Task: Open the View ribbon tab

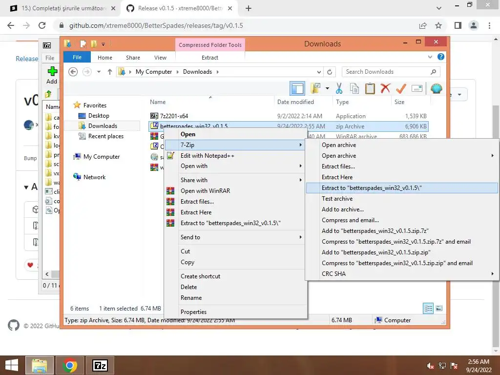Action: (160, 58)
